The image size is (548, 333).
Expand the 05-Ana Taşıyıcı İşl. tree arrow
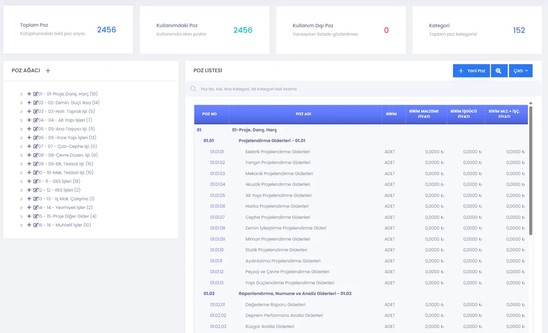(21, 129)
